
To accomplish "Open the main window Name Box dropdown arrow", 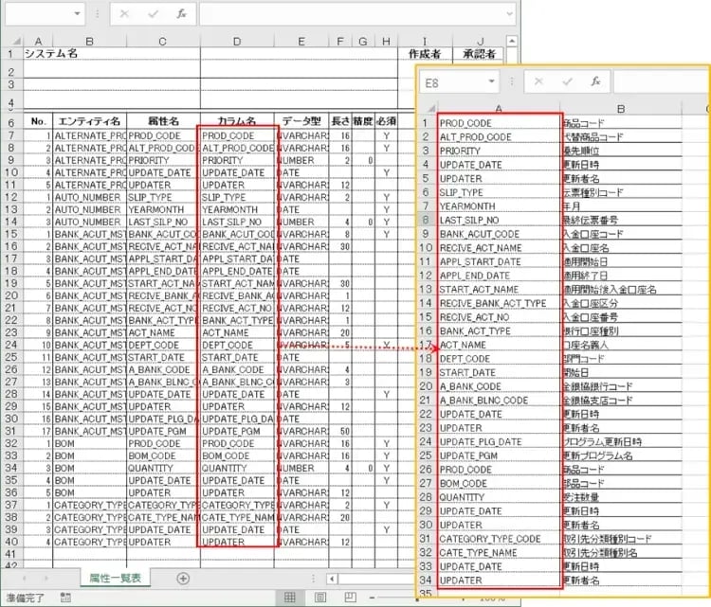I will 76,16.
